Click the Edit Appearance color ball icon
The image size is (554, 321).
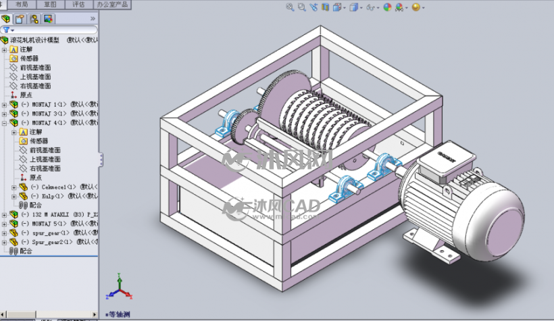[387, 7]
